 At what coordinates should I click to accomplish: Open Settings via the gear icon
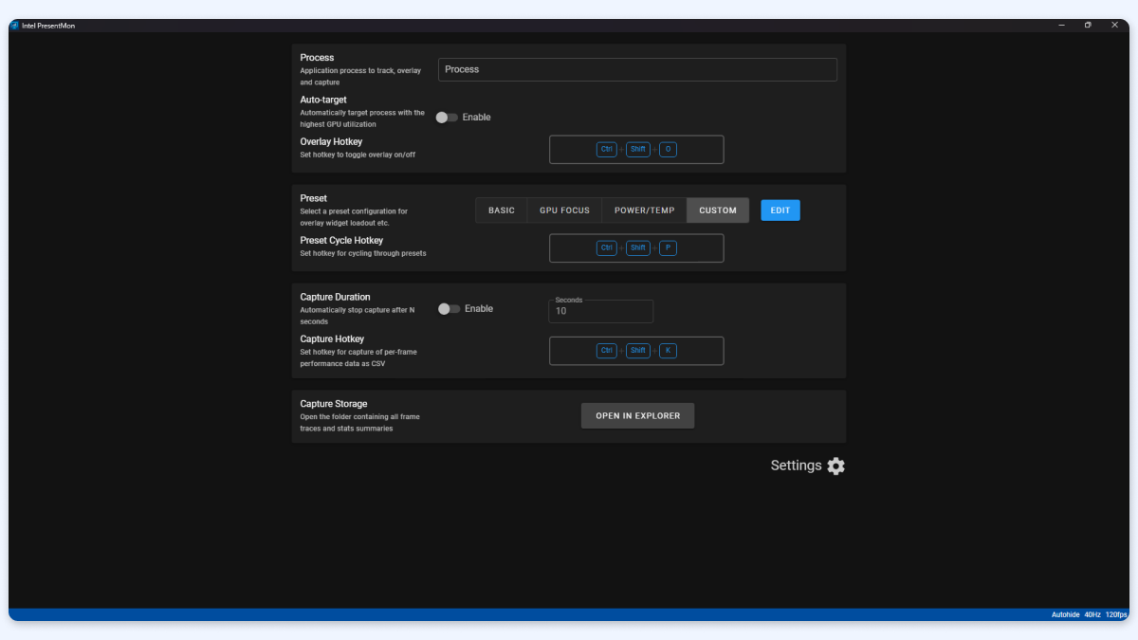click(835, 466)
